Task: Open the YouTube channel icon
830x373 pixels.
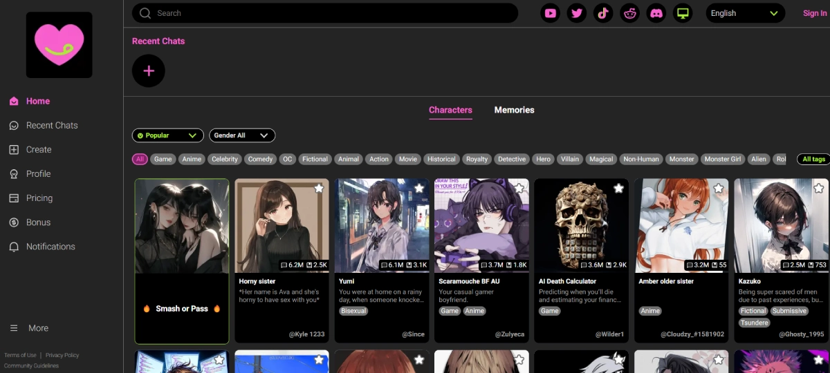Action: (551, 13)
